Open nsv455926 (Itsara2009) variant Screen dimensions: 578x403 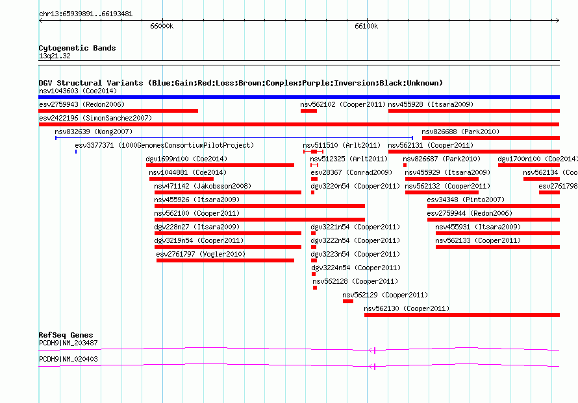point(197,200)
